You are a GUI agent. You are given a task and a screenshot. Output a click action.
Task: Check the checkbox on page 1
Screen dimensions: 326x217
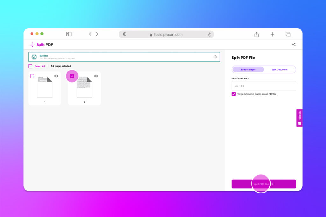(x=32, y=76)
